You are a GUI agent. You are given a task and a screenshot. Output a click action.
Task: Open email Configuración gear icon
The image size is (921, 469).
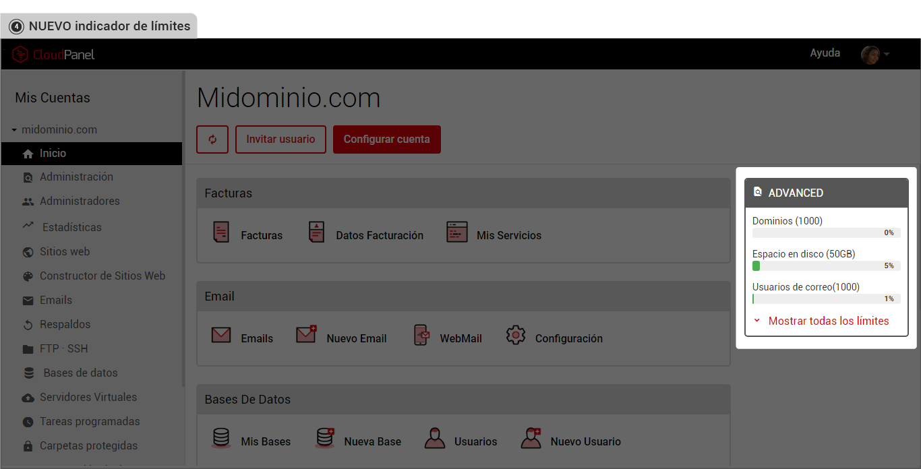pos(516,335)
